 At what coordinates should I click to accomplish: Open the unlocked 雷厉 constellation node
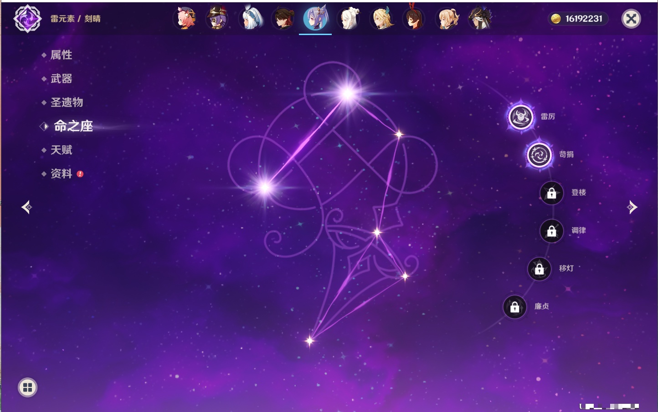click(521, 117)
